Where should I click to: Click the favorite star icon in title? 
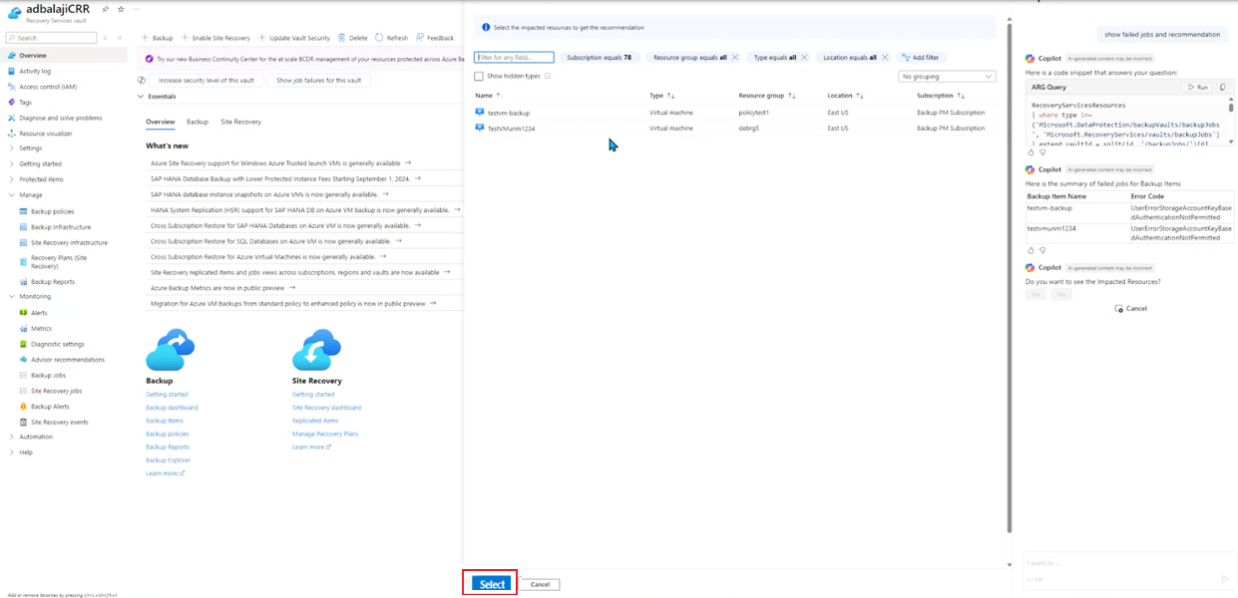point(121,9)
